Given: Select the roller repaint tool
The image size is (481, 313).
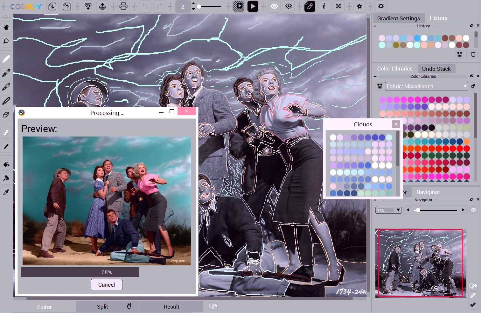Looking at the screenshot, I should coord(6,178).
